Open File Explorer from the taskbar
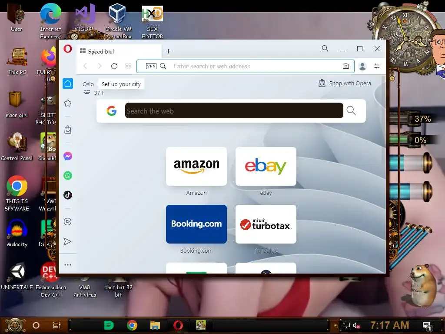Image resolution: width=445 pixels, height=334 pixels. tap(155, 325)
